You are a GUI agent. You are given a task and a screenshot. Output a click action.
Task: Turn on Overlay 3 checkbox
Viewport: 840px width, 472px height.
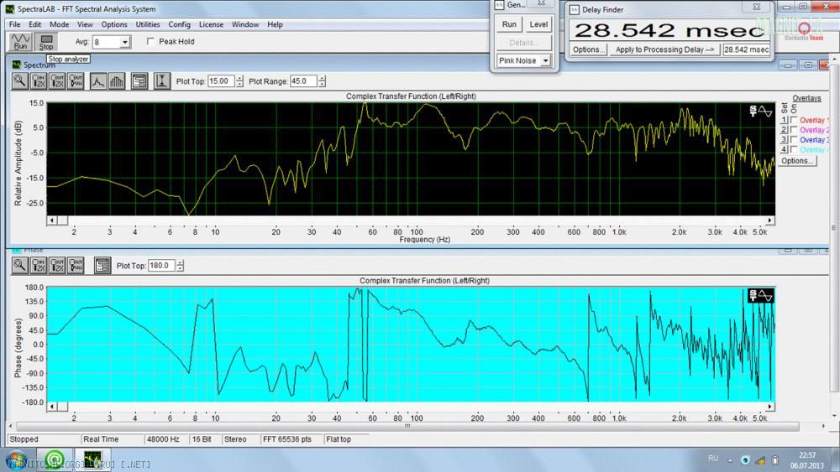point(794,139)
